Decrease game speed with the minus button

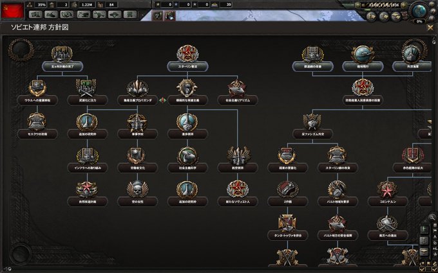point(357,5)
